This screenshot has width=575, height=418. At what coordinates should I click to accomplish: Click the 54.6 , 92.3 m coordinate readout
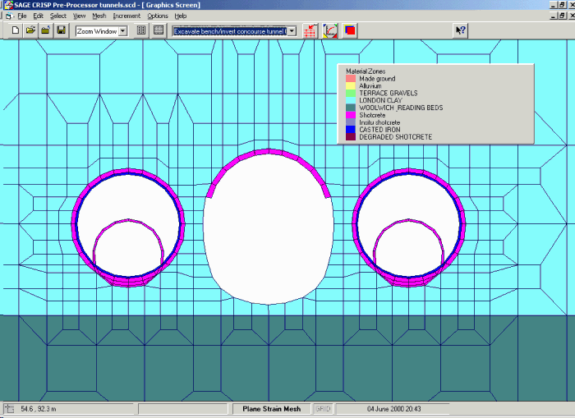tap(39, 409)
